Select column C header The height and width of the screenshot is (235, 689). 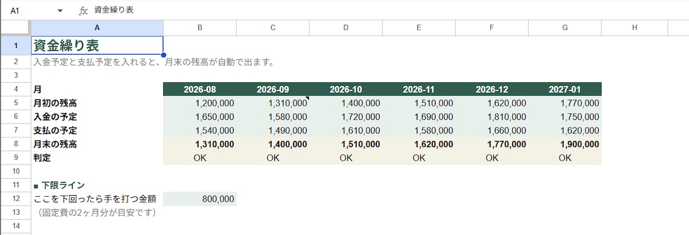[x=273, y=28]
